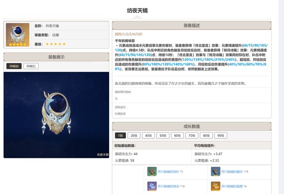
Task: Click the 成长数值 section header
Action: pos(192,127)
